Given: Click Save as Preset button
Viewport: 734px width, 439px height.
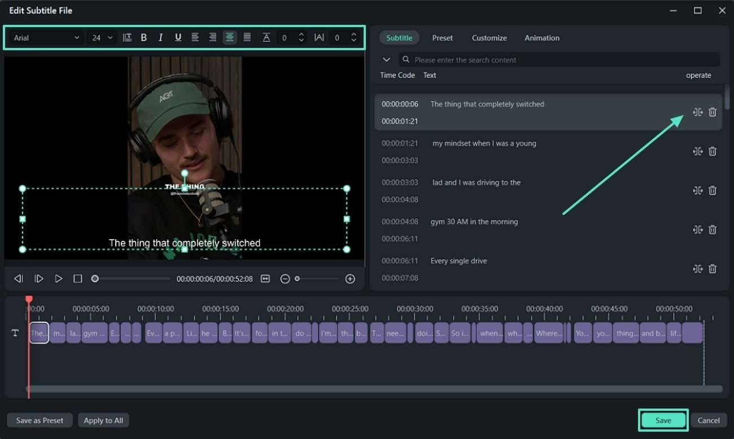Looking at the screenshot, I should tap(40, 420).
